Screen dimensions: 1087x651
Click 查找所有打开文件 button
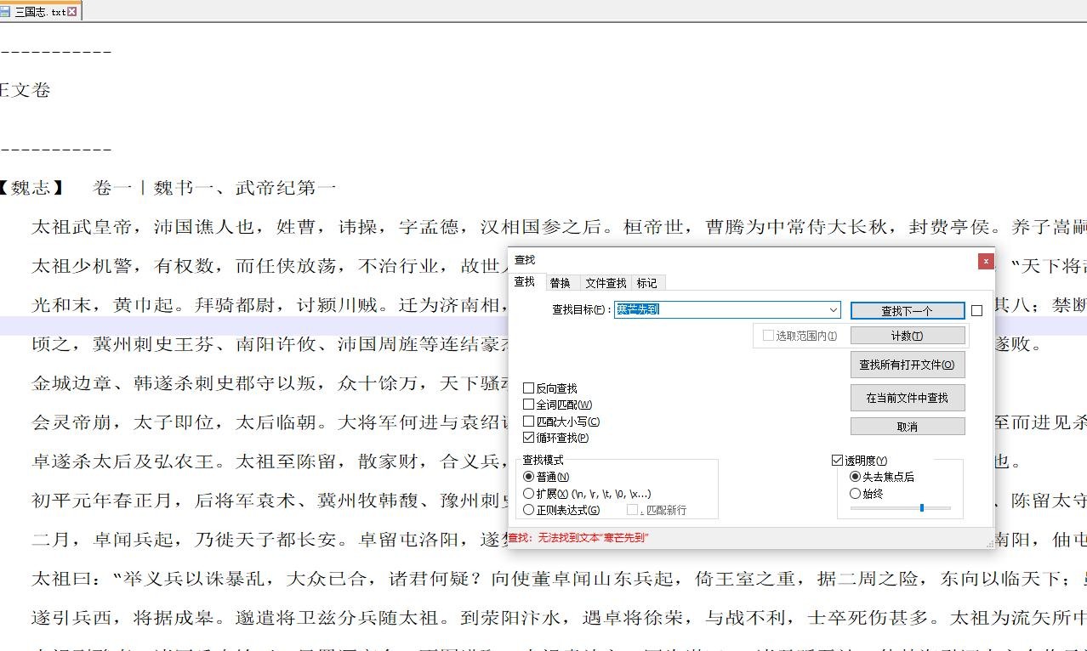[907, 365]
